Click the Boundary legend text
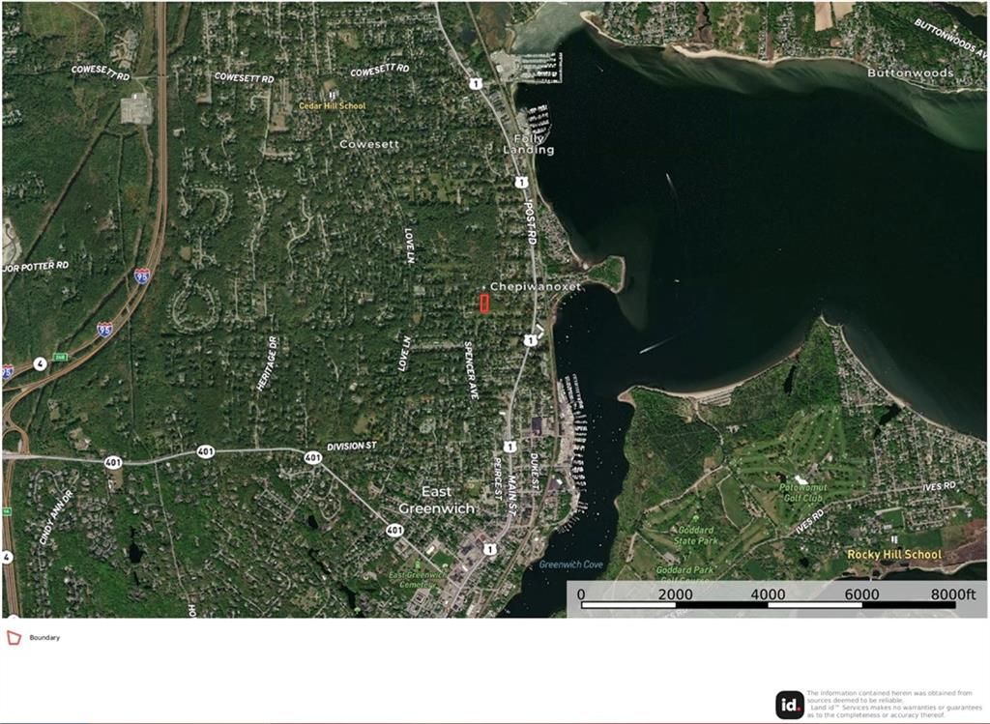Viewport: 990px width, 724px height. [x=44, y=638]
